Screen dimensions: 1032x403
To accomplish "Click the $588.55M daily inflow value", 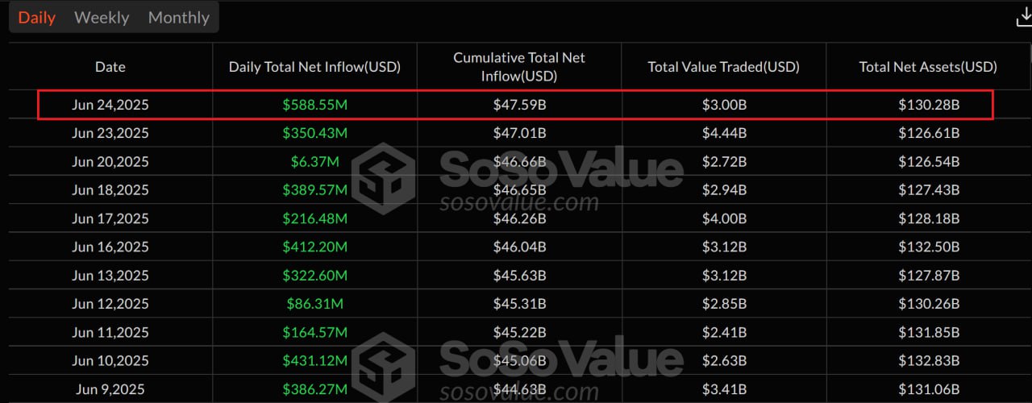I will coord(315,105).
